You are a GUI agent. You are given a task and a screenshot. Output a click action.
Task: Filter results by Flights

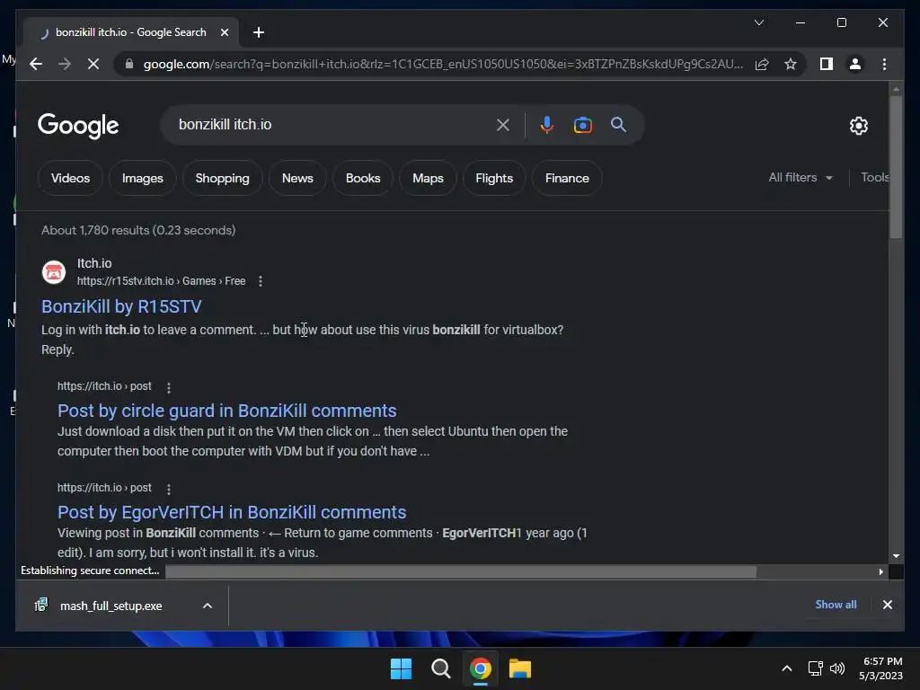tap(494, 178)
